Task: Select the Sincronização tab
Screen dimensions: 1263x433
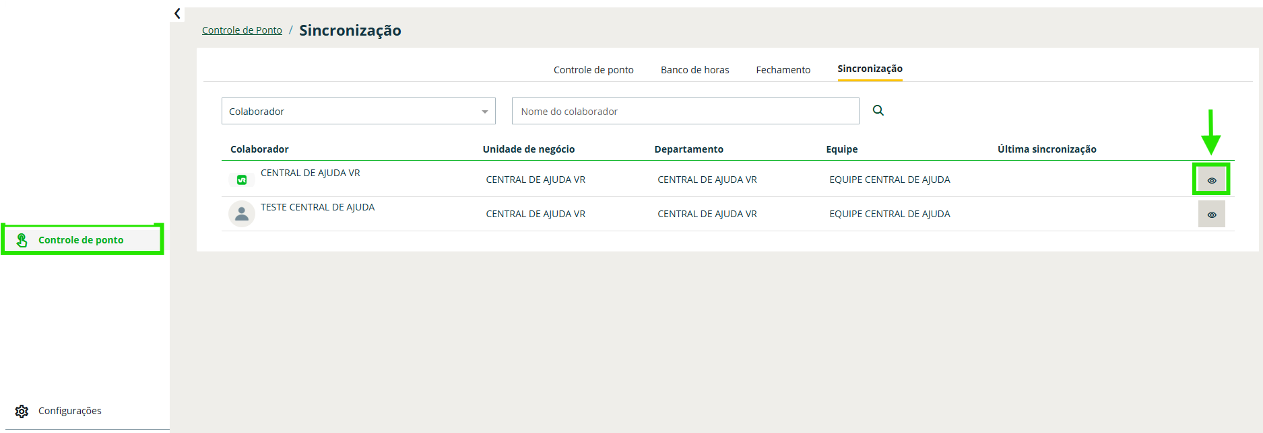Action: (x=870, y=69)
